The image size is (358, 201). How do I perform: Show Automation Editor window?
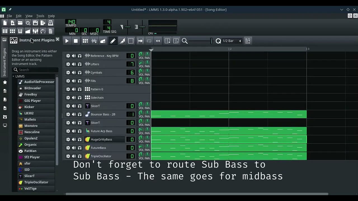tap(28, 31)
